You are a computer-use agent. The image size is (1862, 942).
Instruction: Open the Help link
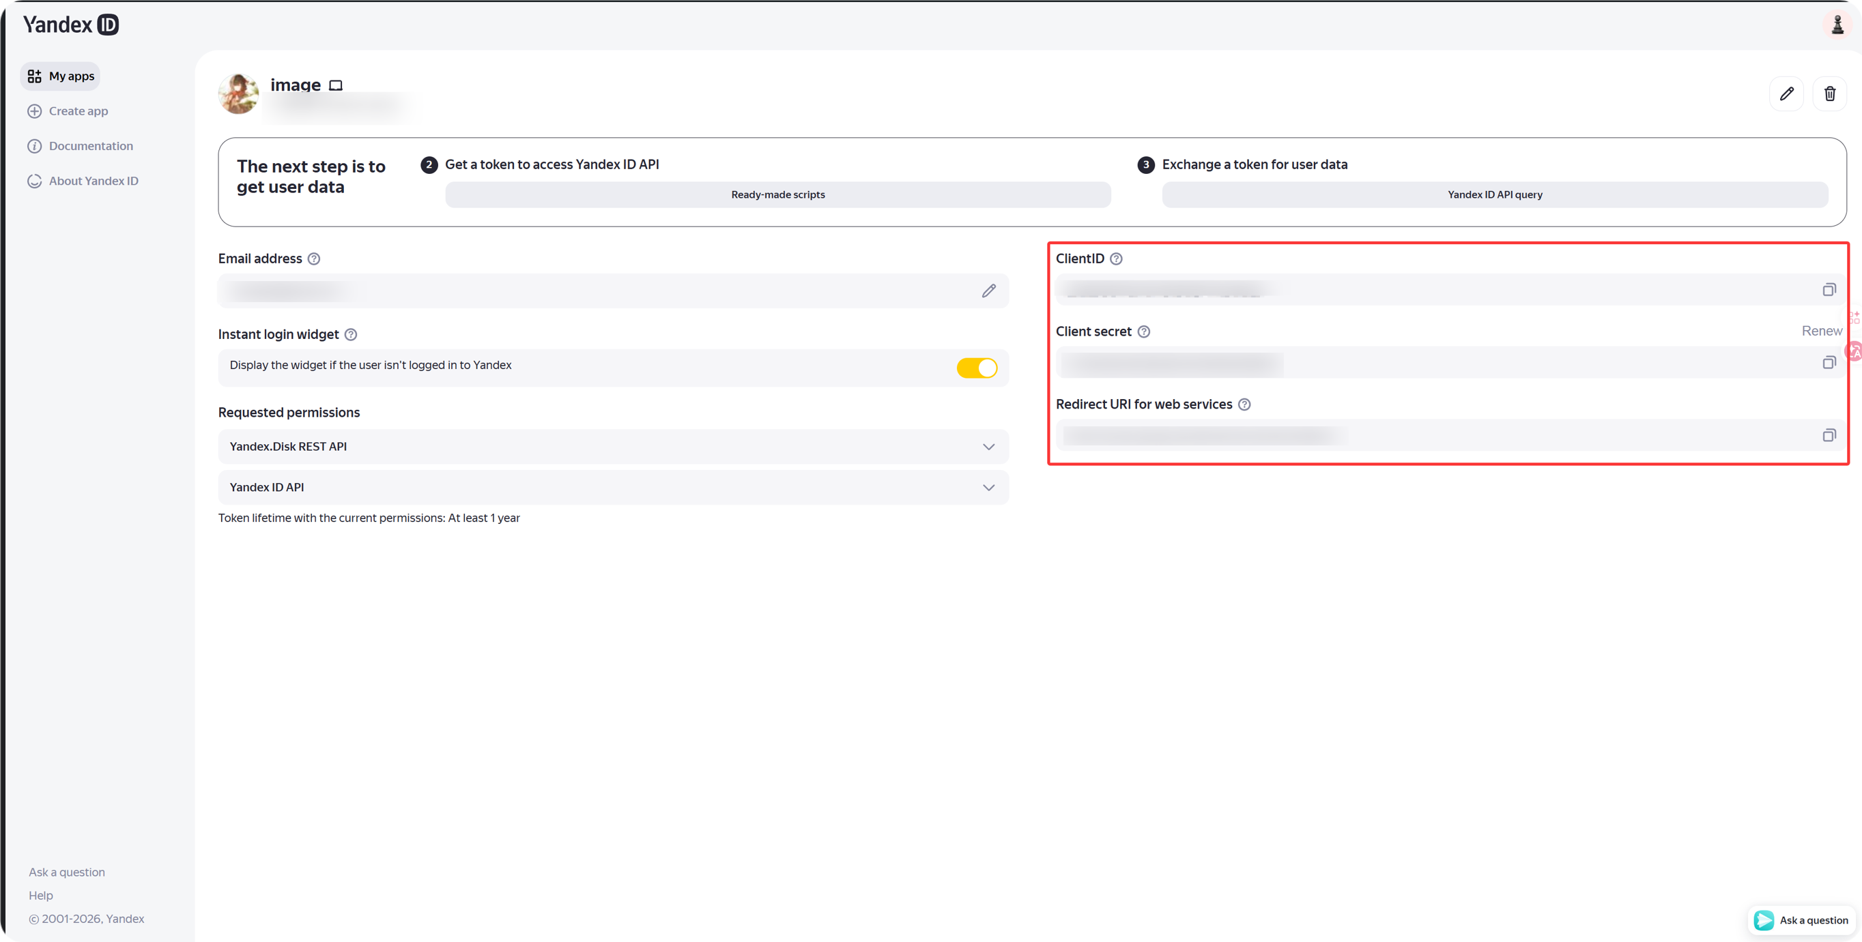(40, 896)
